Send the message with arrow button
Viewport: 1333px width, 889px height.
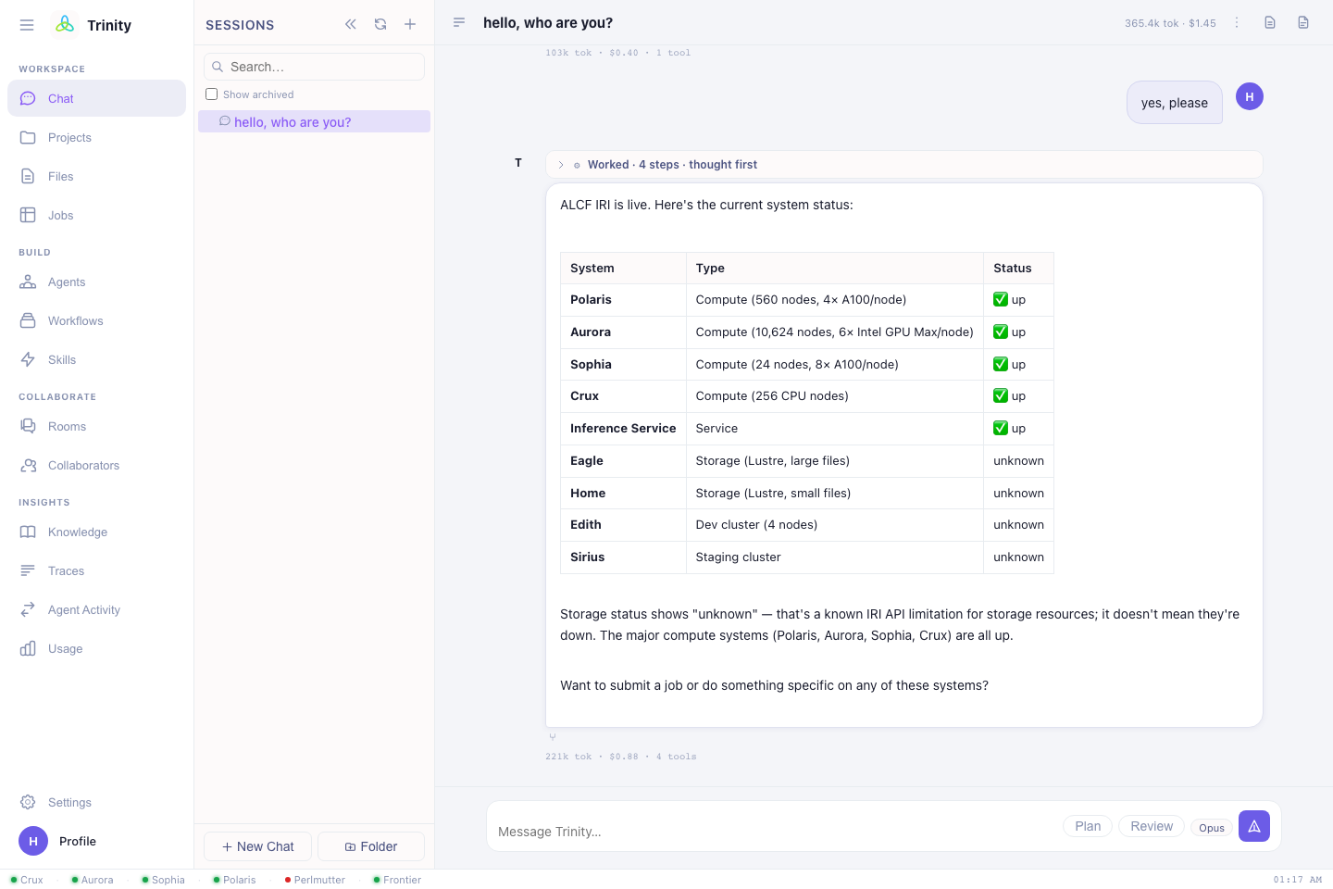[x=1254, y=826]
